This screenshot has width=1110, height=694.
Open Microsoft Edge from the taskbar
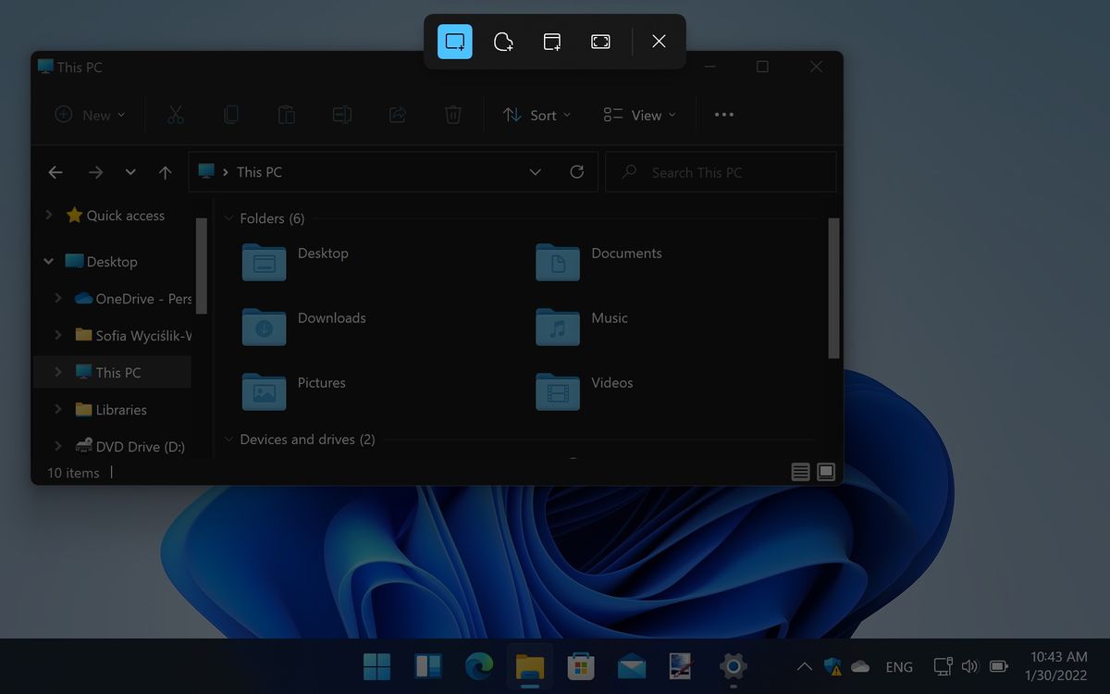click(x=479, y=665)
